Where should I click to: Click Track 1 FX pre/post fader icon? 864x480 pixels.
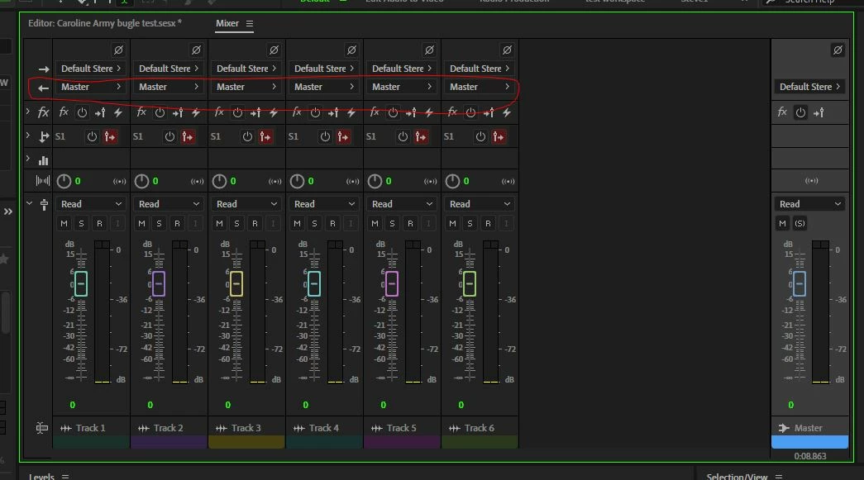click(100, 113)
